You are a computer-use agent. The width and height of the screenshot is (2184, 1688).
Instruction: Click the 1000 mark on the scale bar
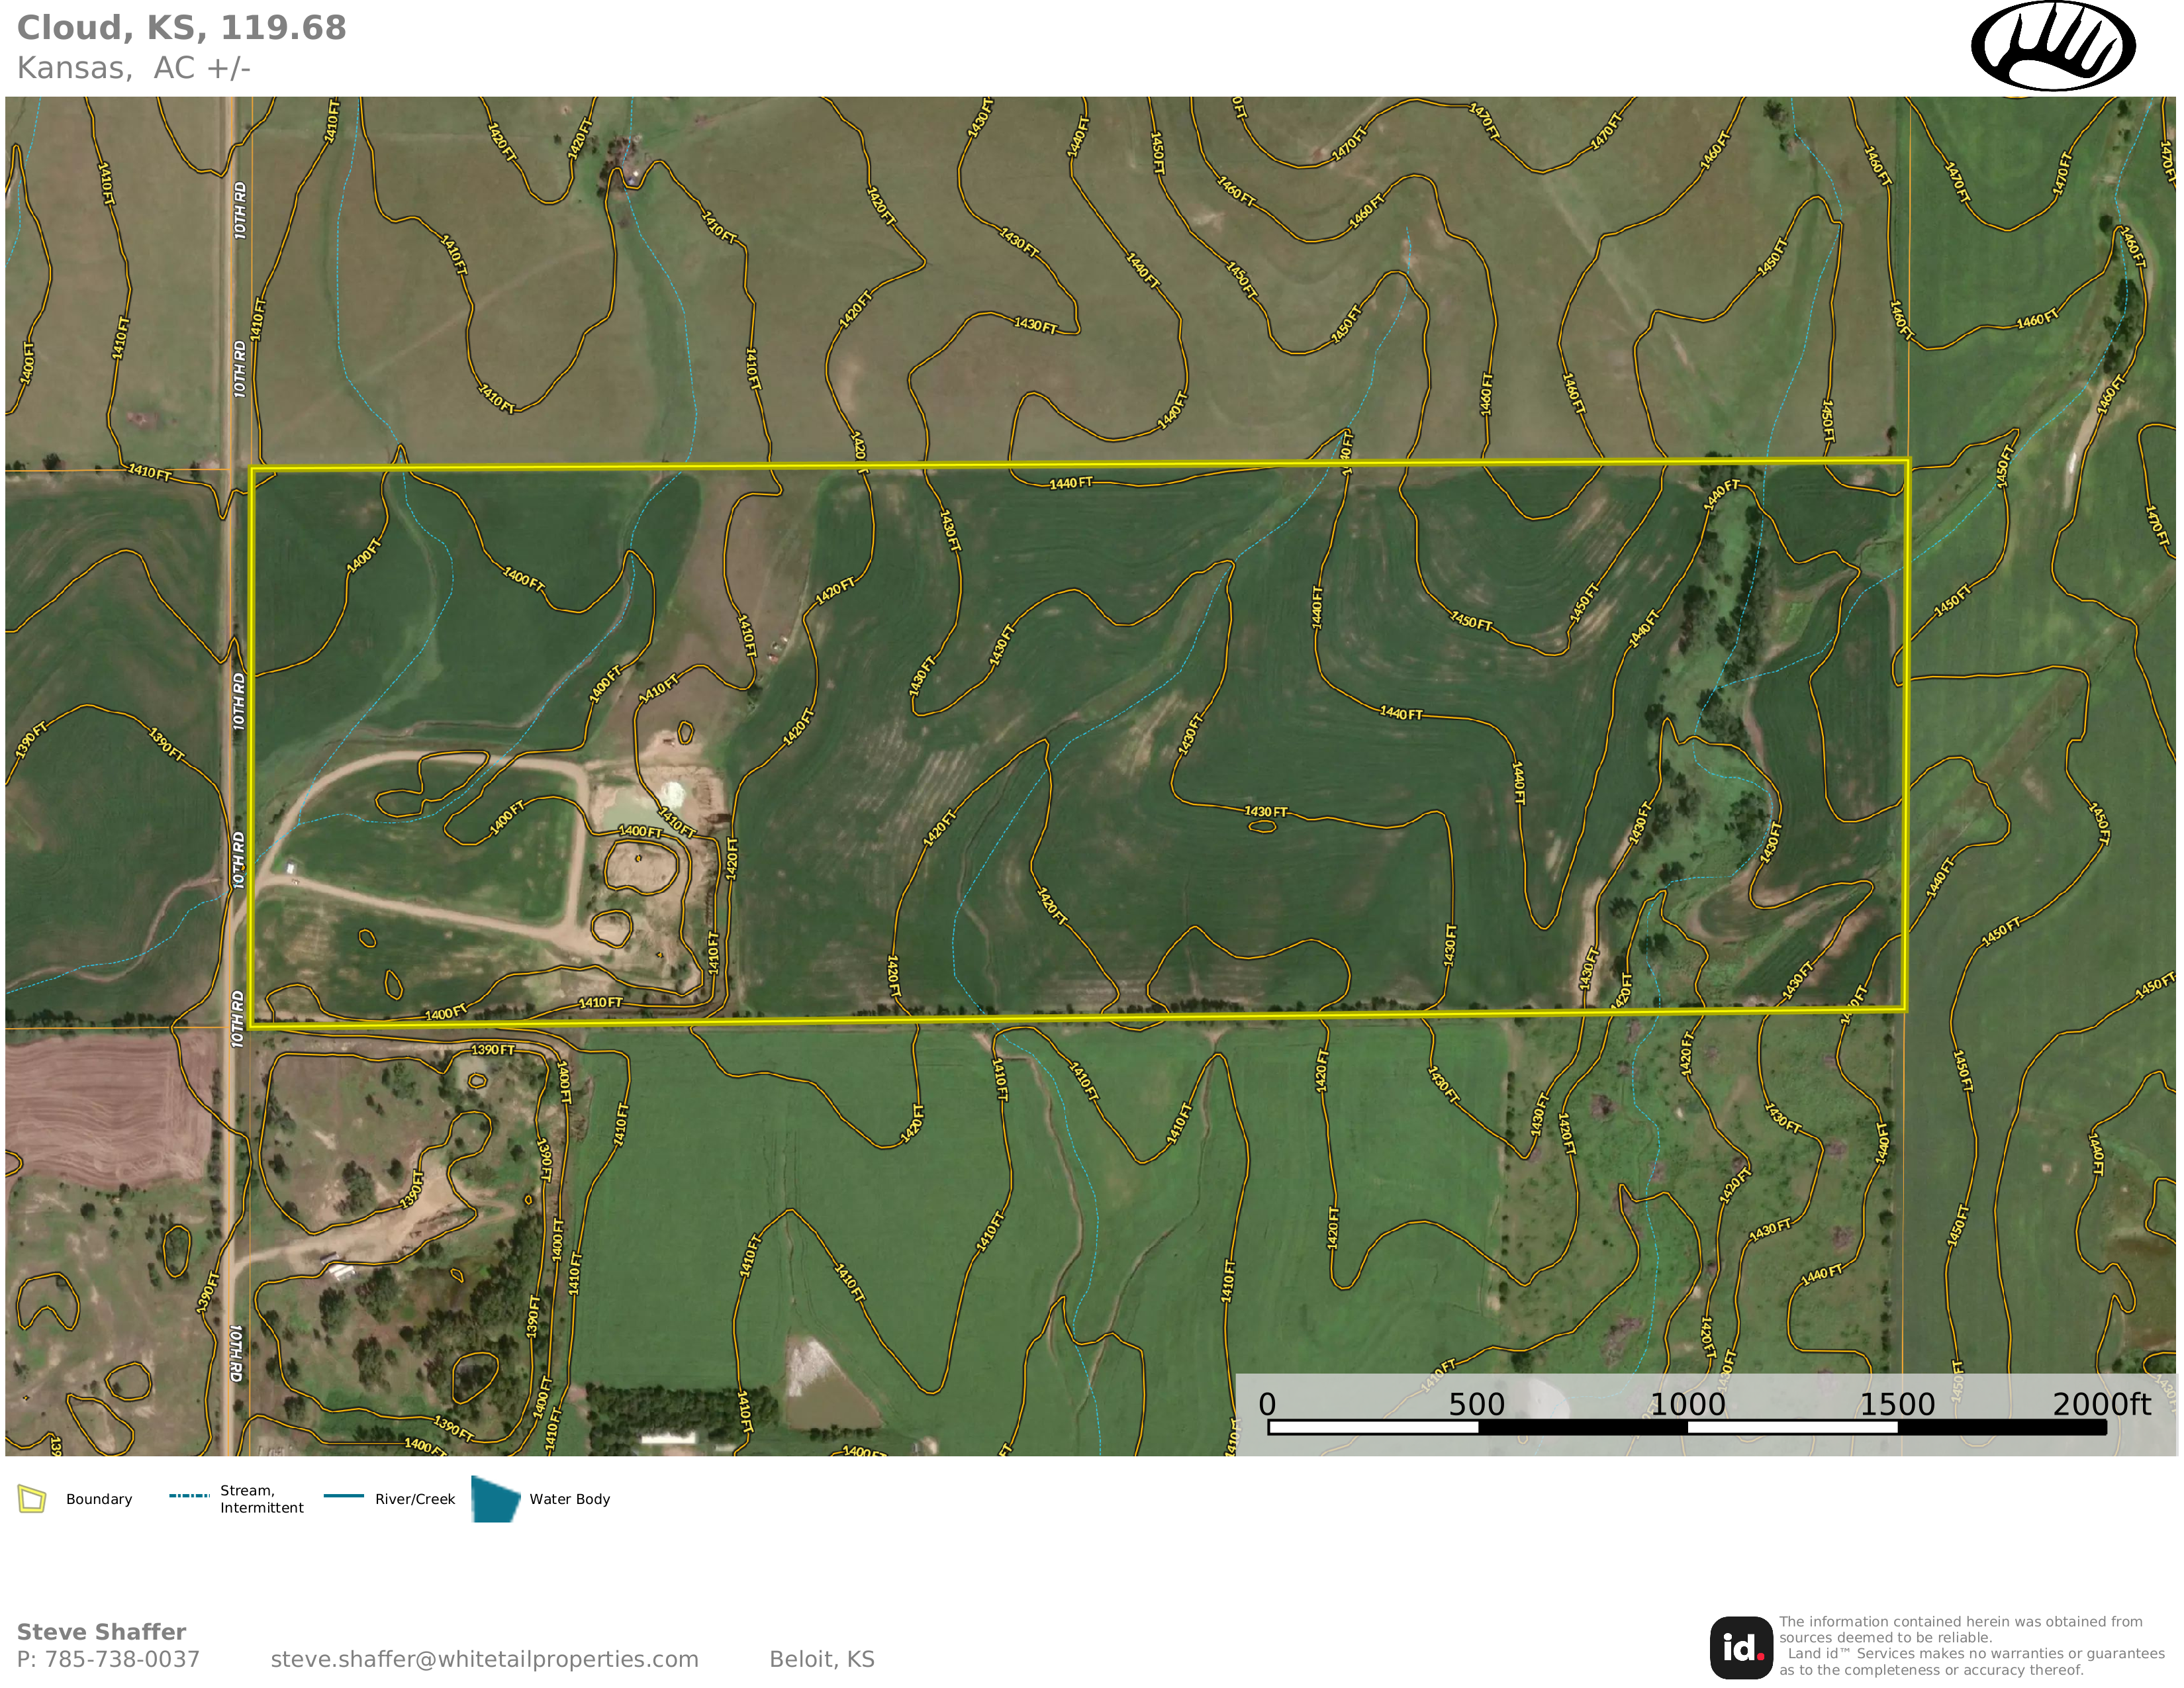pyautogui.click(x=1687, y=1404)
